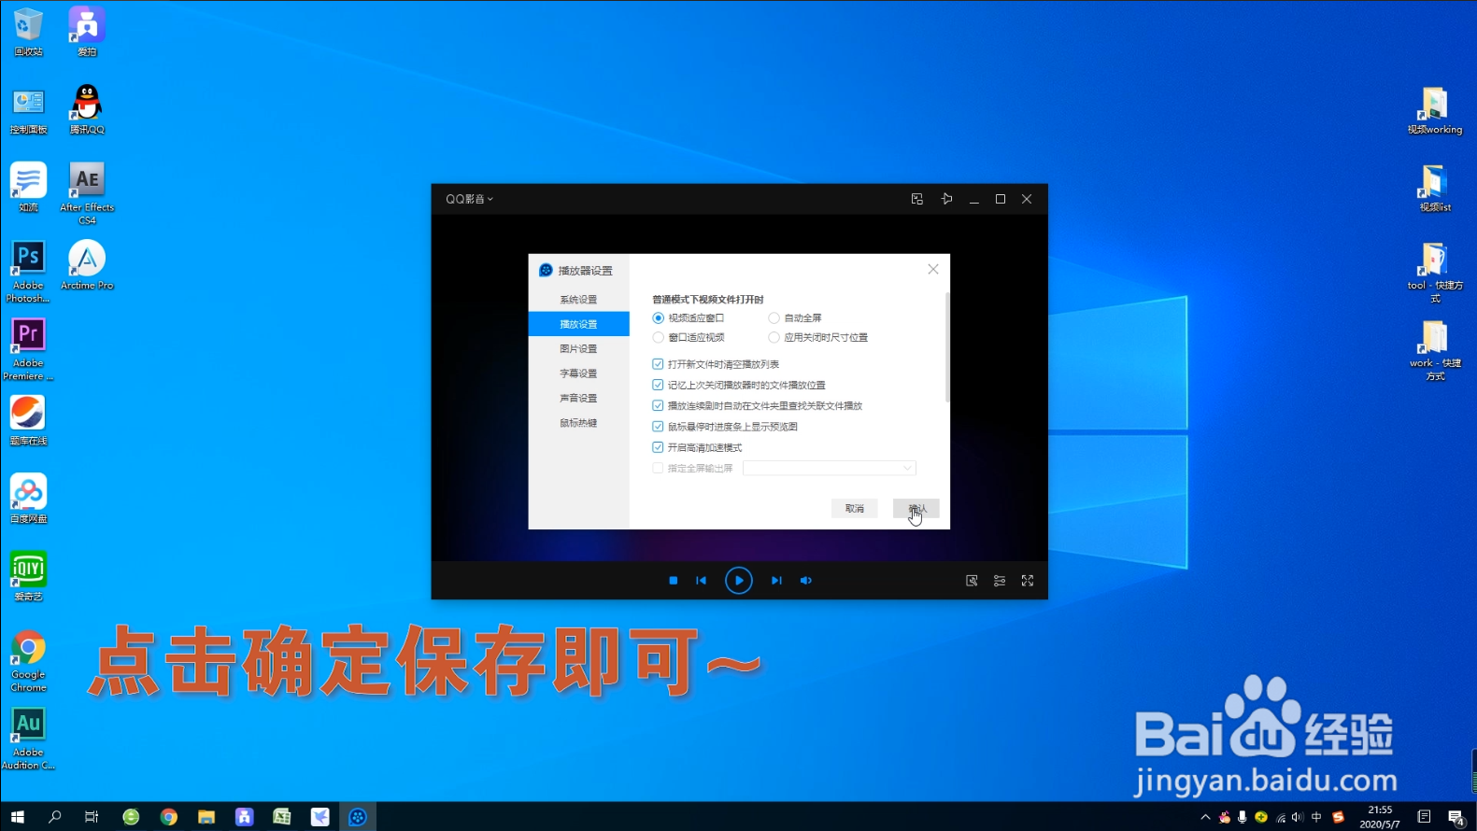Screen dimensions: 1477x831
Task: Select the Google Chrome desktop icon
Action: 28,661
